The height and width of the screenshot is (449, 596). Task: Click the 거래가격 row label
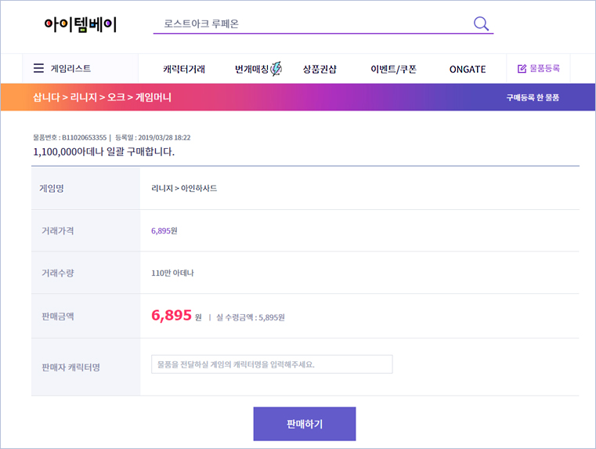[58, 231]
